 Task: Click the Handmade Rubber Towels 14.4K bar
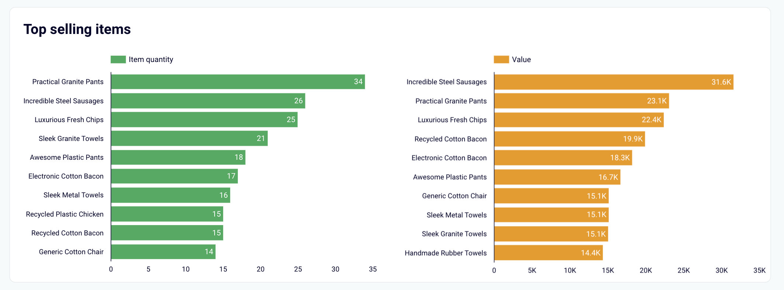pos(549,253)
